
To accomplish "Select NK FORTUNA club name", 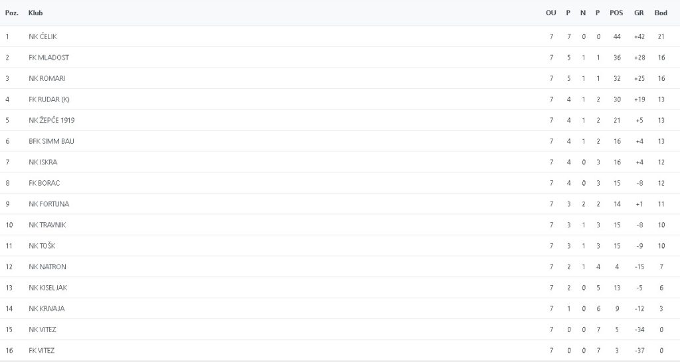I will click(48, 204).
